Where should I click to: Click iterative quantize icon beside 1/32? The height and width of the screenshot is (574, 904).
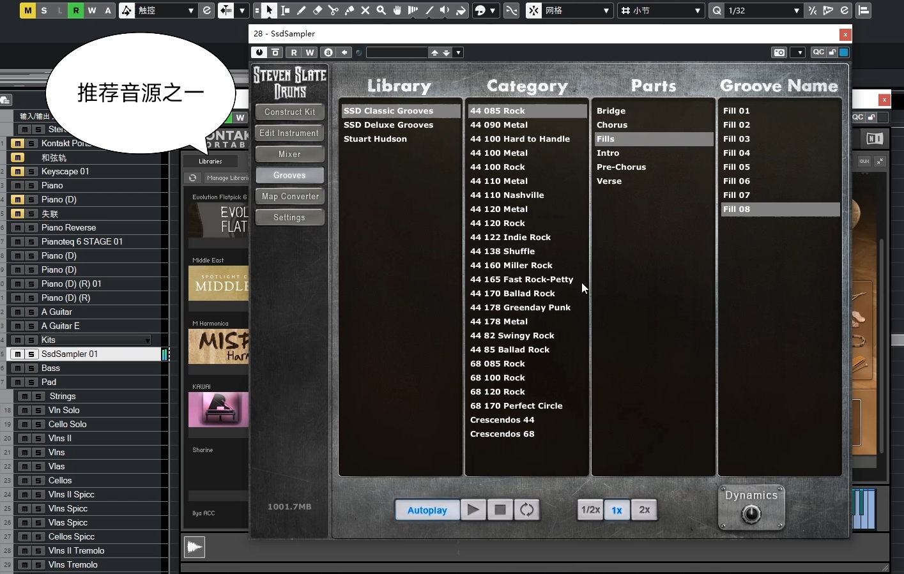tap(812, 10)
